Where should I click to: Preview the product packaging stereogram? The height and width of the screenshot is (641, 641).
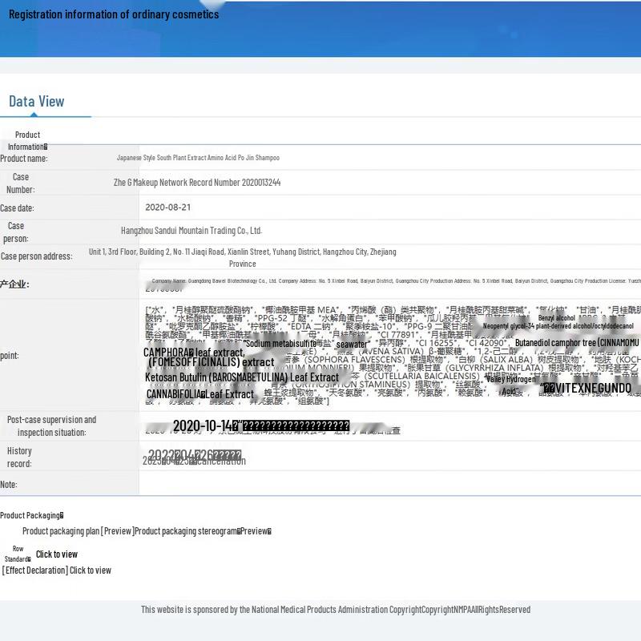point(203,531)
